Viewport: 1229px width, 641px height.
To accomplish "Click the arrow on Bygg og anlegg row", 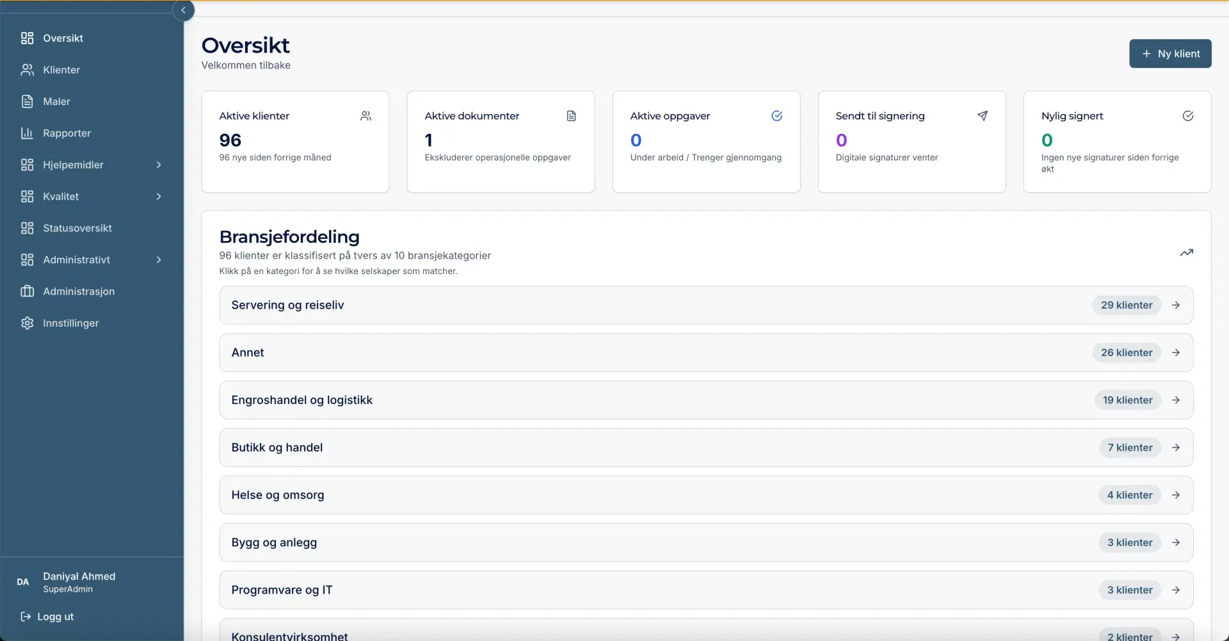I will (x=1176, y=542).
